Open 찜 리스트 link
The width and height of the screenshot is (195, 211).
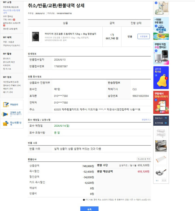[7, 69]
